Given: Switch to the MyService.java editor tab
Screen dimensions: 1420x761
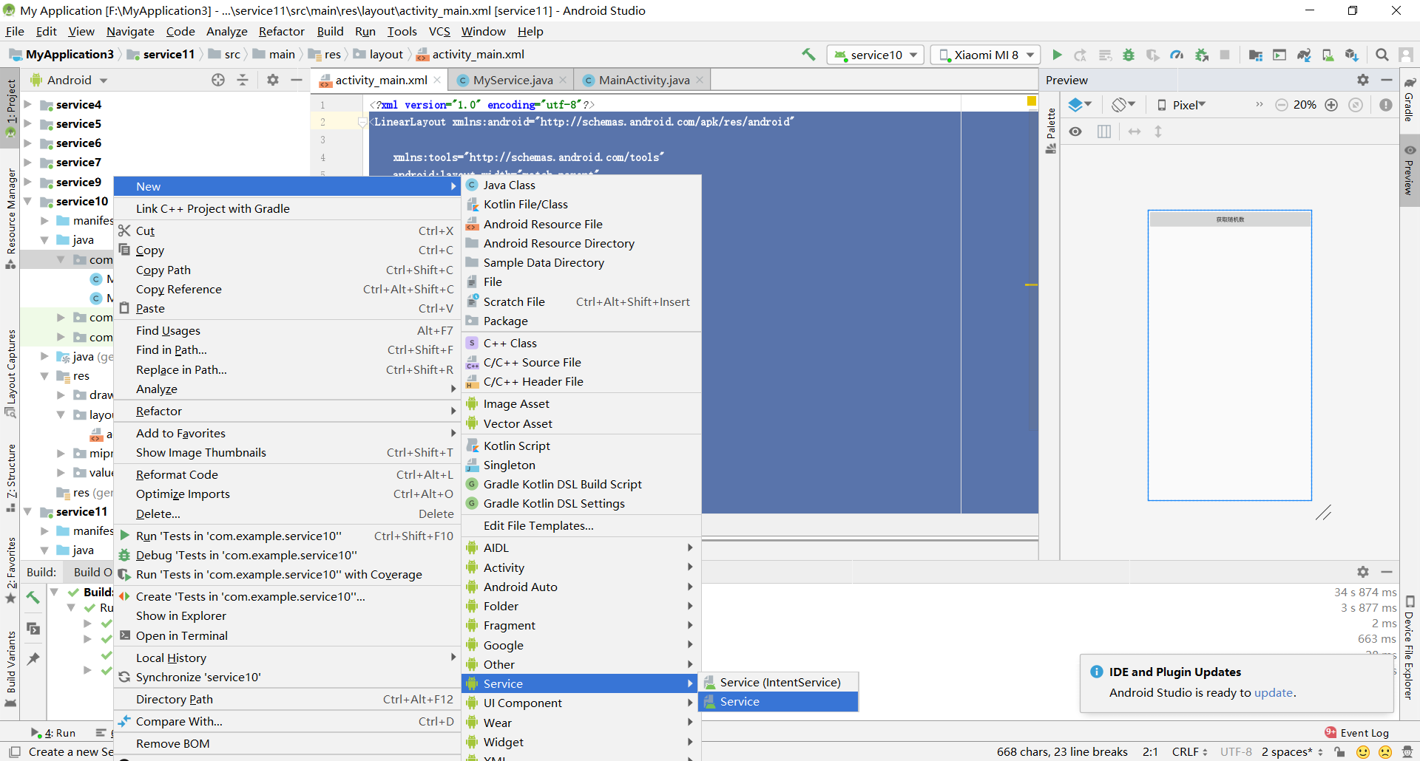Looking at the screenshot, I should [513, 80].
